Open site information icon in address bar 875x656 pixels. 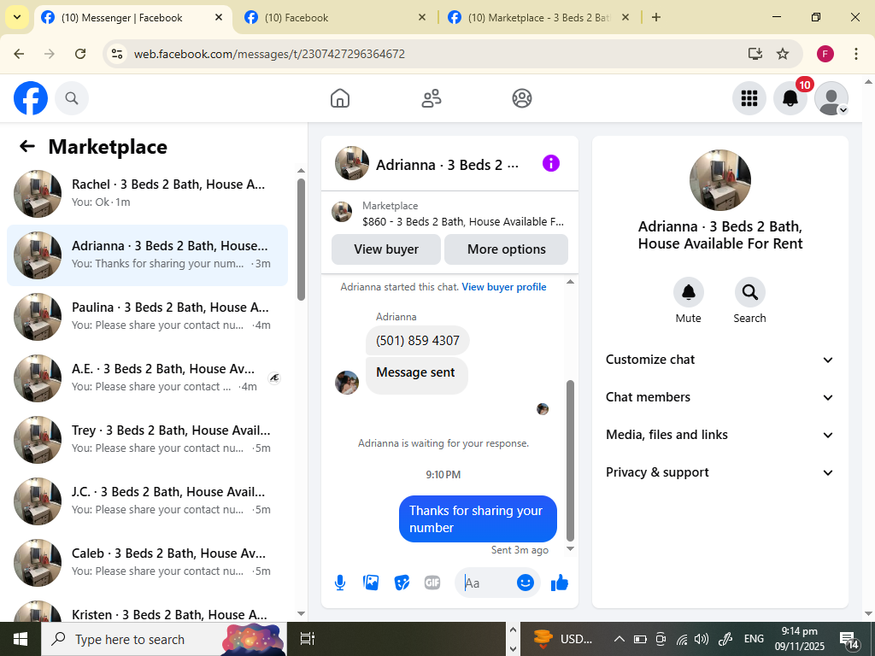tap(116, 54)
